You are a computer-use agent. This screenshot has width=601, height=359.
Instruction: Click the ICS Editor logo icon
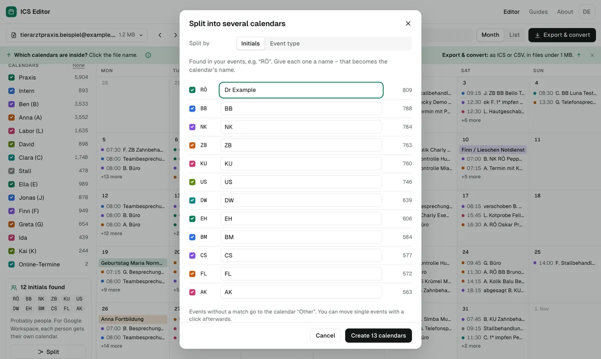pyautogui.click(x=11, y=12)
